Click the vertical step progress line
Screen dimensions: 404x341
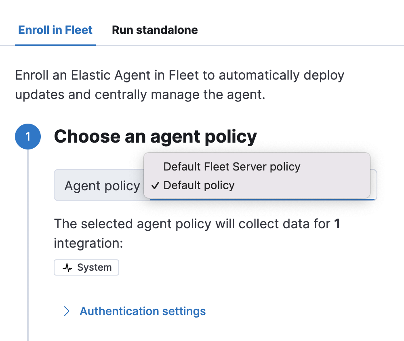(x=27, y=242)
